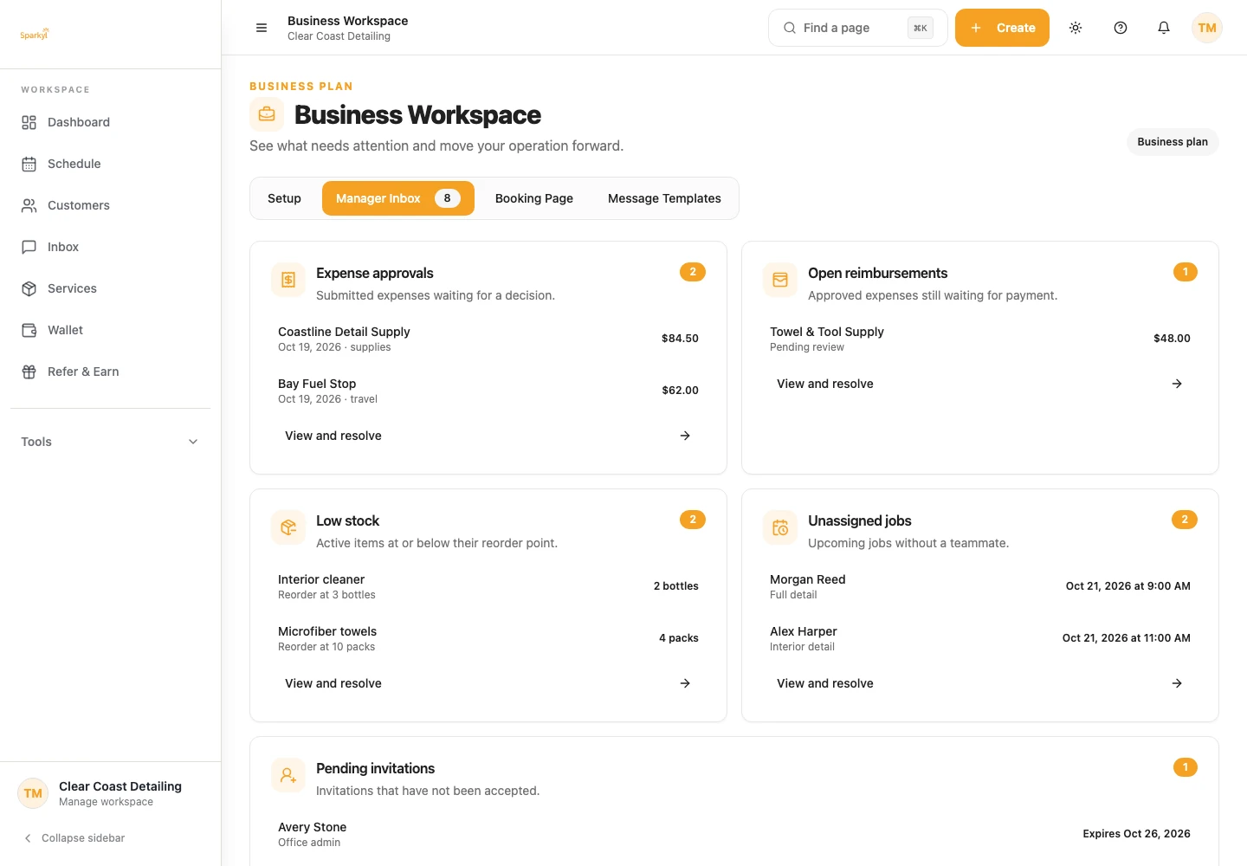Click the Business Workspace briefcase icon

coord(267,114)
